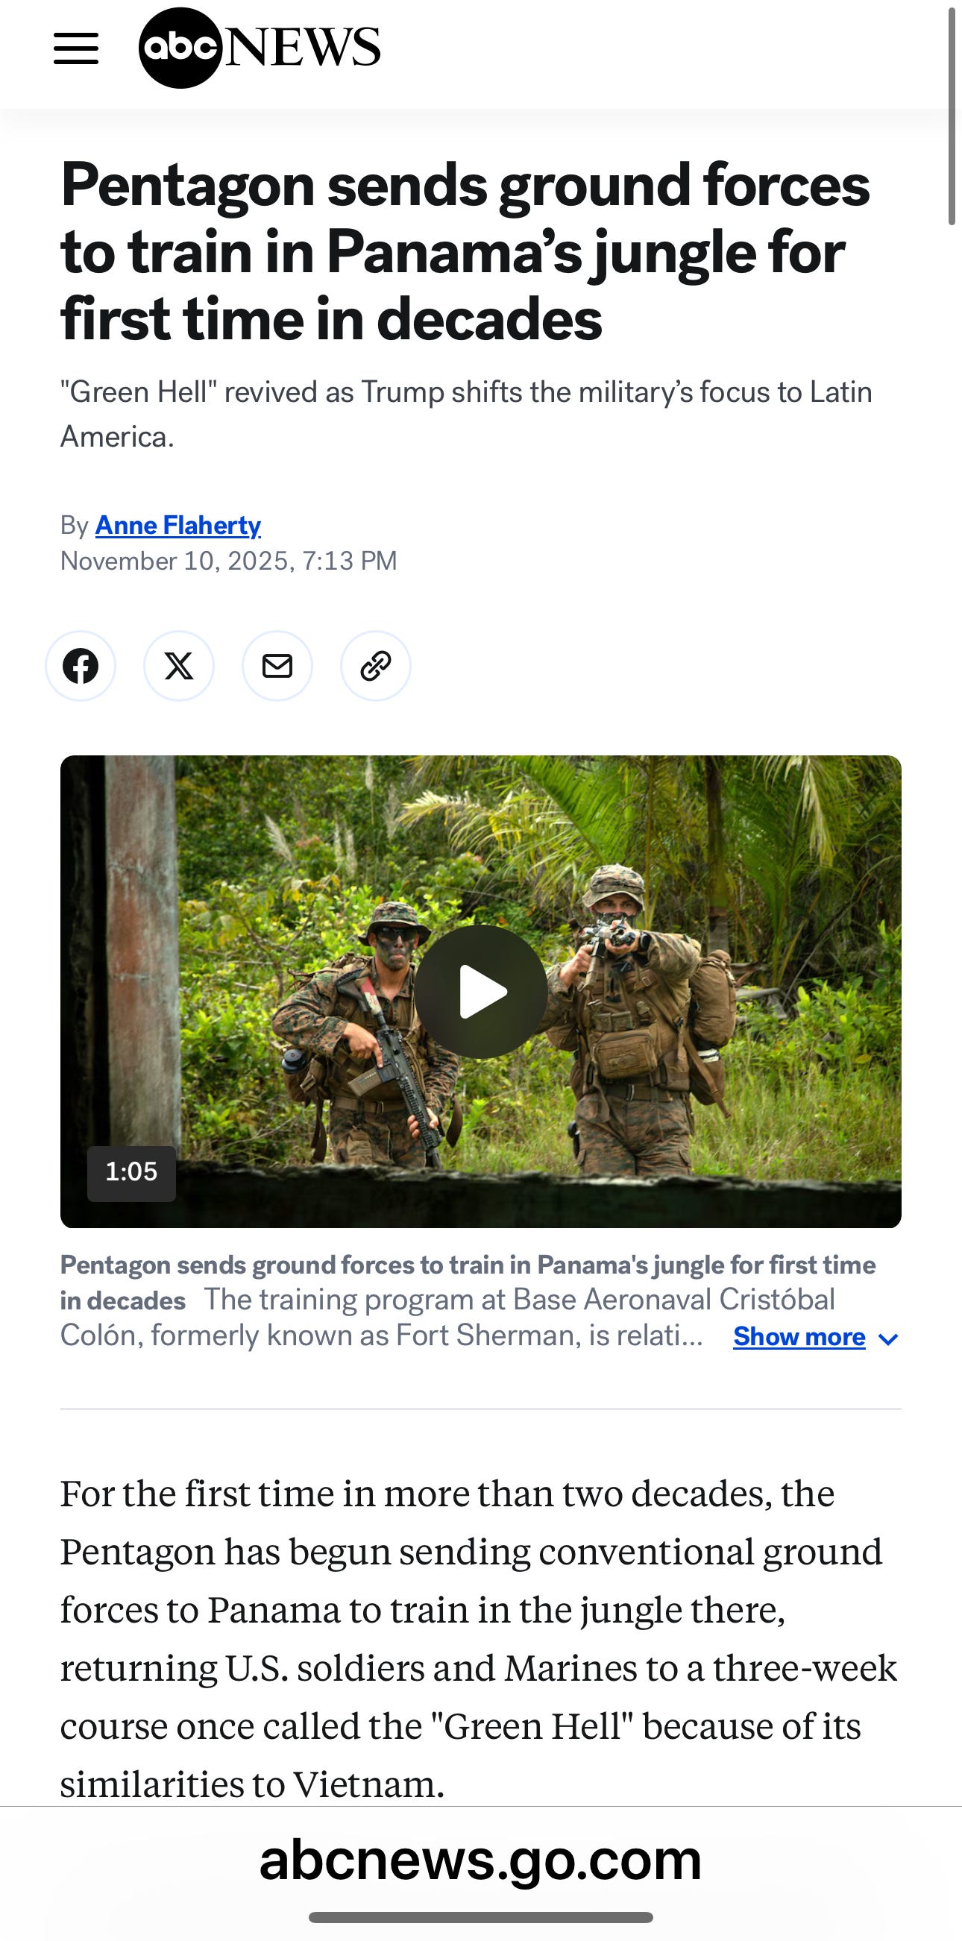Copy article link with chain icon

376,666
